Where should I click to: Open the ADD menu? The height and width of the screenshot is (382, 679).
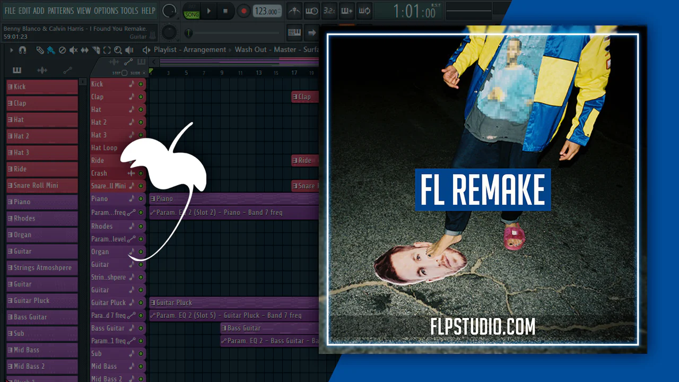pos(39,11)
